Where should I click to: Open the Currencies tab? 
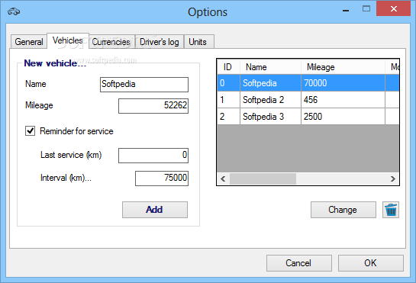point(111,42)
